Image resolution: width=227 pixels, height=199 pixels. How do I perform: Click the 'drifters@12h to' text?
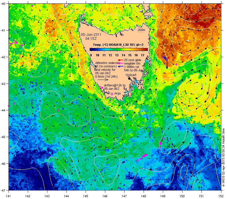pyautogui.click(x=115, y=85)
